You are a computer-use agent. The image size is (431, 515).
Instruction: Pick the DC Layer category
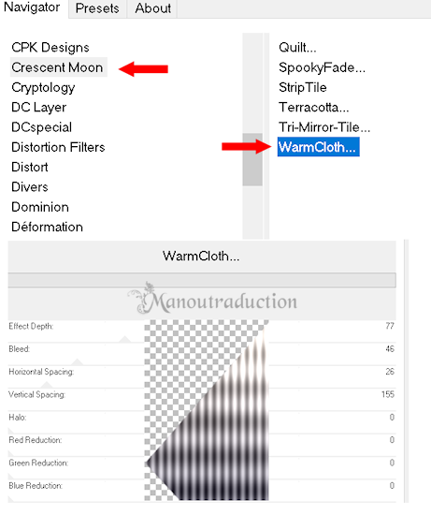(x=38, y=108)
